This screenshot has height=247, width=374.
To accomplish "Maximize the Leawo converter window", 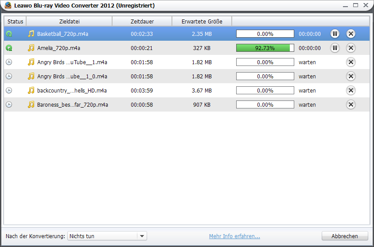I will (355, 5).
